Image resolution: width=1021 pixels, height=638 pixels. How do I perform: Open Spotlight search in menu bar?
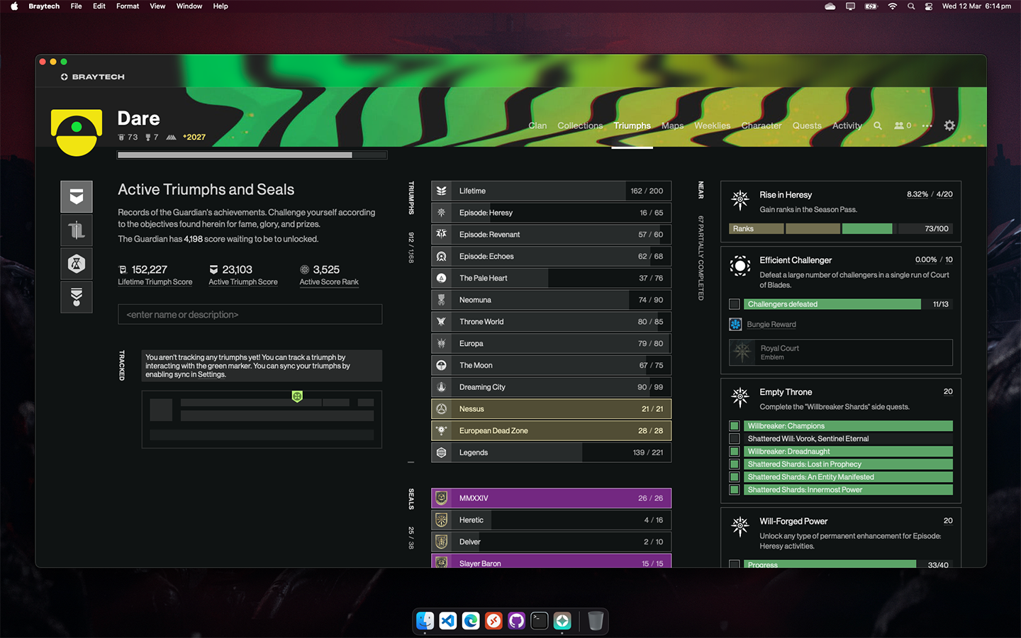click(911, 6)
